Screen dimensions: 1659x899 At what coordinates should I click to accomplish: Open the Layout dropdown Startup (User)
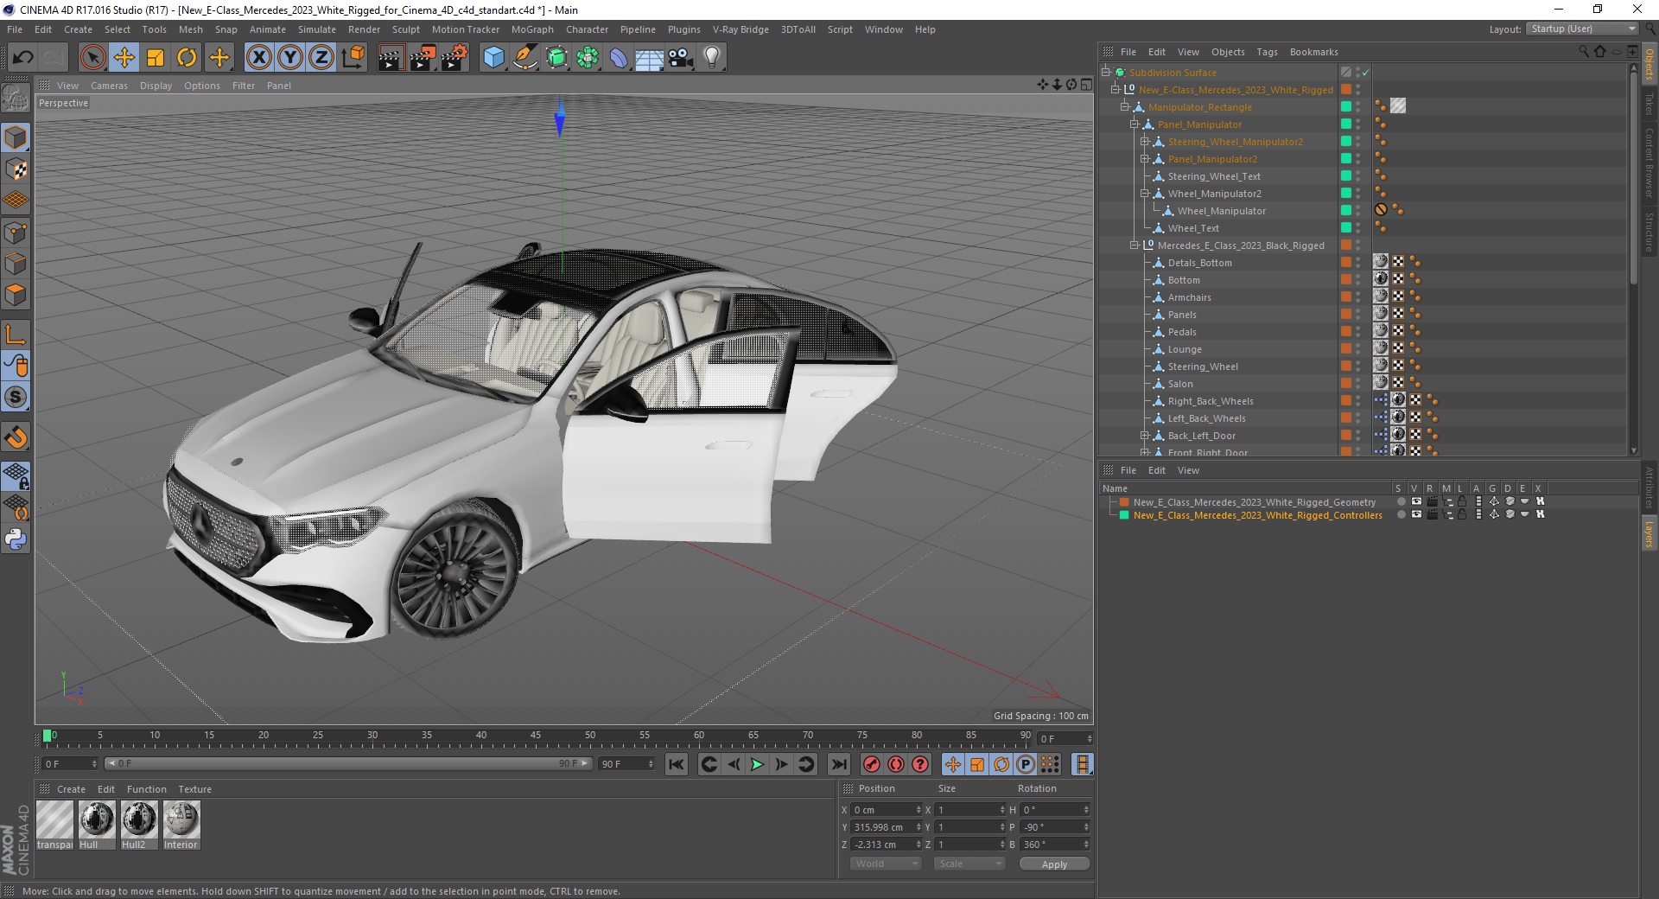[1582, 29]
